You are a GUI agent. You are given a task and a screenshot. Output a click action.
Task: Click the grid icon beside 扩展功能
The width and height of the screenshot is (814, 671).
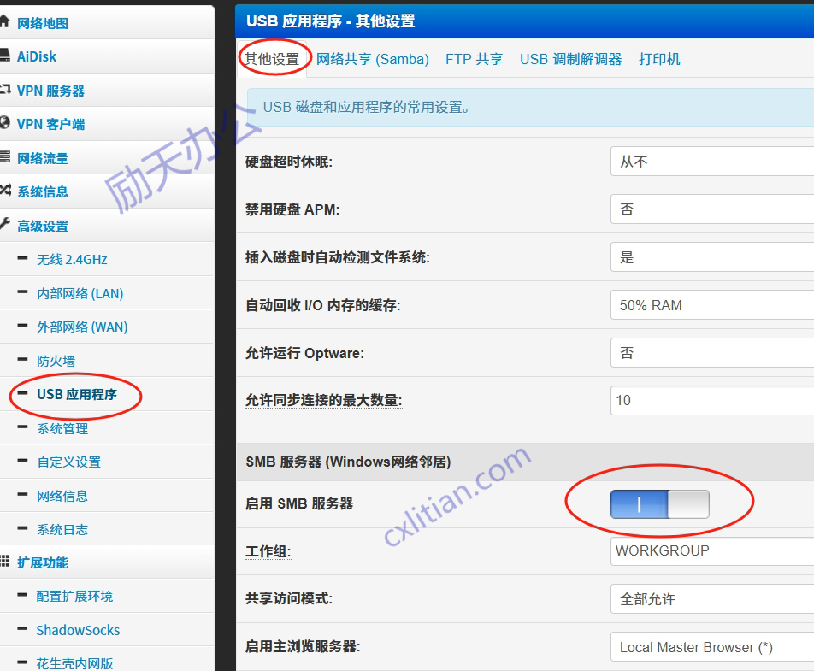(4, 562)
